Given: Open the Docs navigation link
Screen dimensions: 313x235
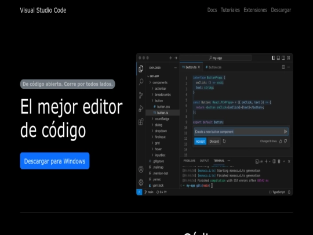Looking at the screenshot, I should 212,10.
